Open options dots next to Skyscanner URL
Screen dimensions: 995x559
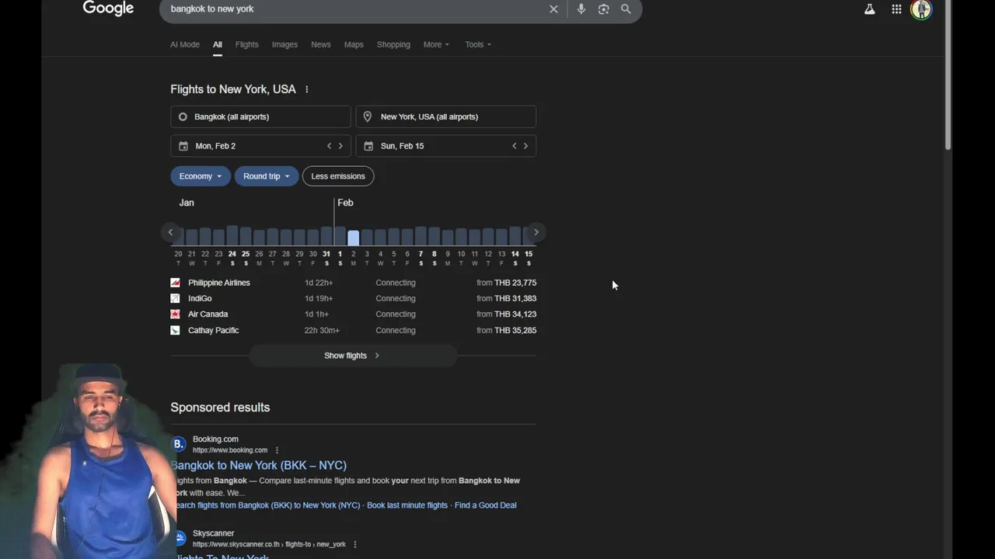[355, 544]
